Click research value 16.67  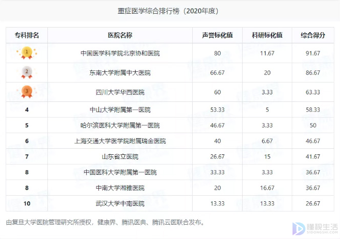(x=267, y=188)
